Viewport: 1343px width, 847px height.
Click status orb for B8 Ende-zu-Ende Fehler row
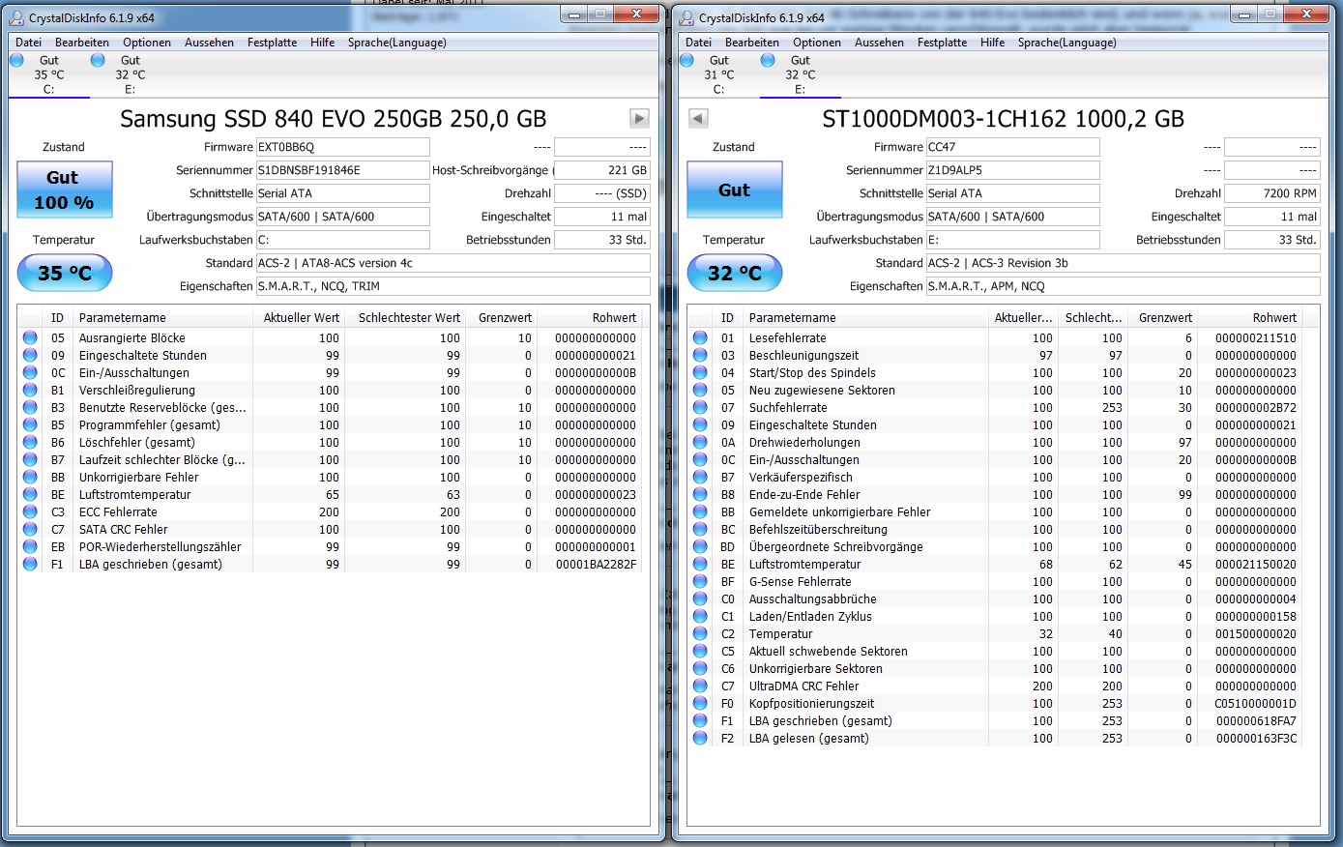700,494
